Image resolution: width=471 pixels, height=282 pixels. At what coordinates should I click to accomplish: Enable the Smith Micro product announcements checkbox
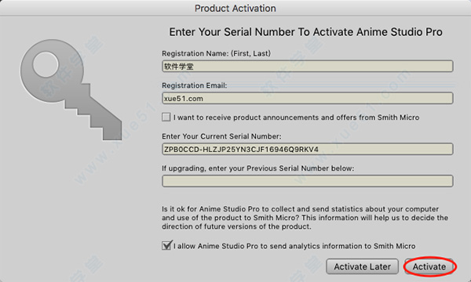(166, 117)
